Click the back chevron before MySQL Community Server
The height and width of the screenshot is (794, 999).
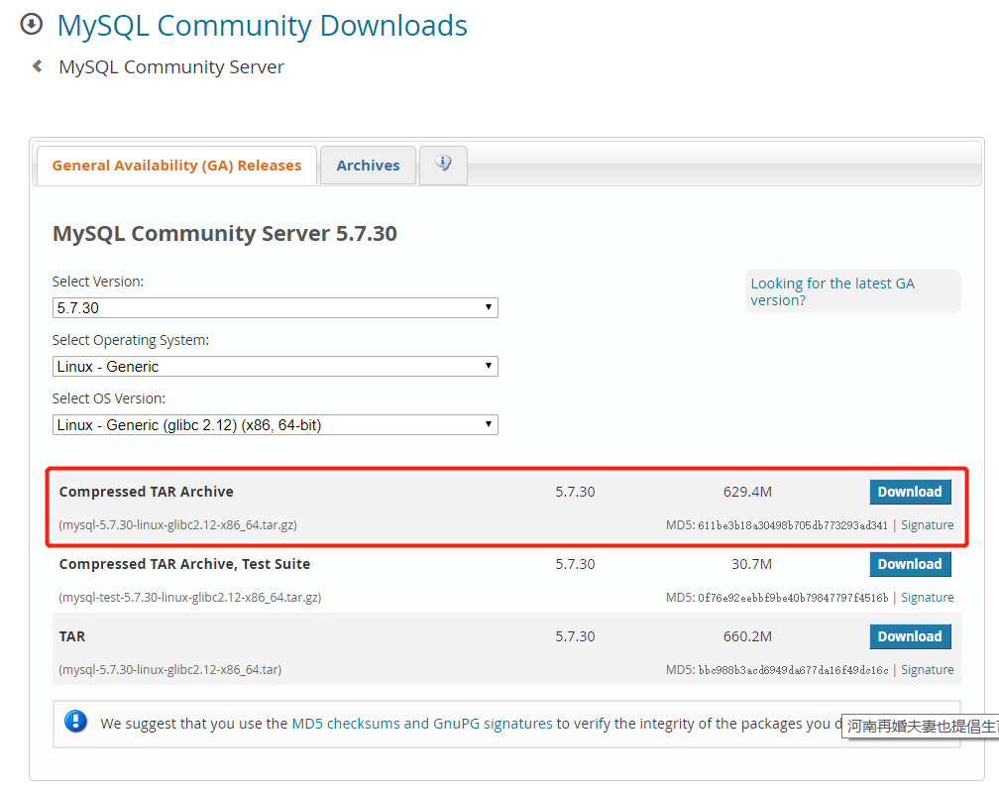(38, 66)
